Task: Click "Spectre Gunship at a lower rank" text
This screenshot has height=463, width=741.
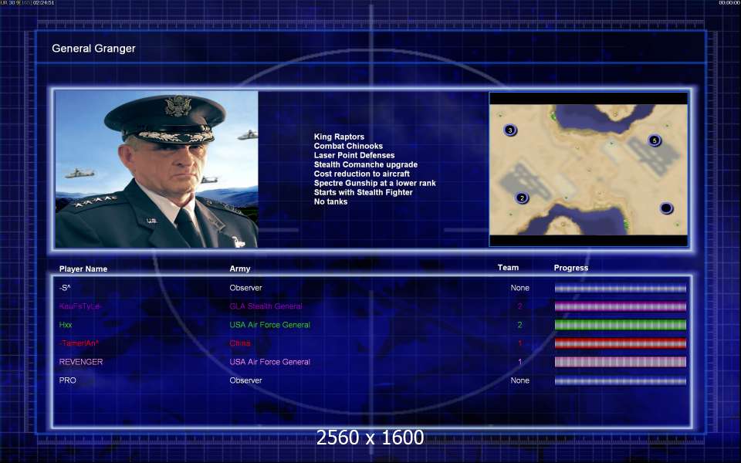Action: point(375,183)
